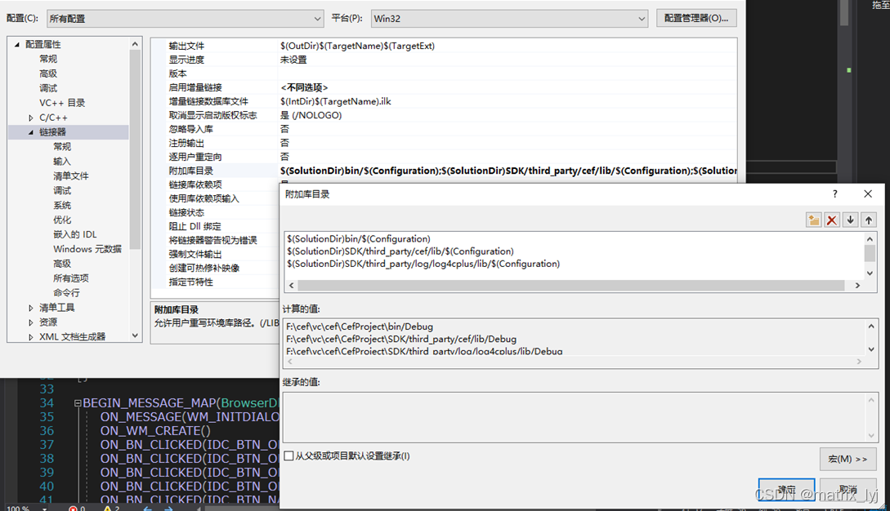Select 高级 directly under 配置属性
The image size is (890, 511).
48,73
